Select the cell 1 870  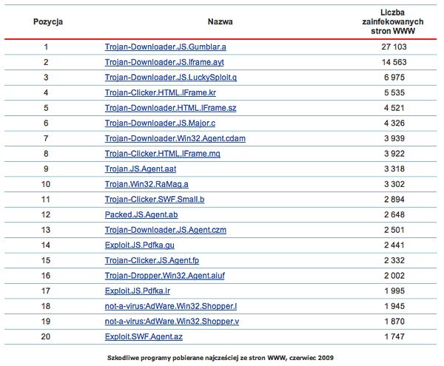tap(394, 322)
